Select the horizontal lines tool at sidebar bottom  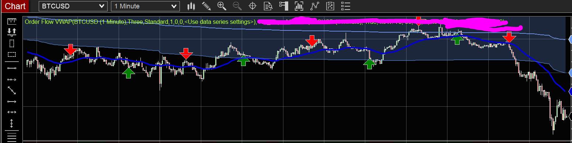pos(12,137)
